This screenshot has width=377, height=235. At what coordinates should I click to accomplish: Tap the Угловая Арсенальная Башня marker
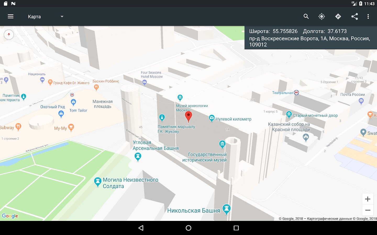point(138,157)
